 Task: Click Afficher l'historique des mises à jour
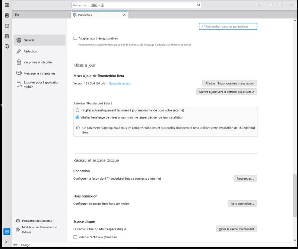pyautogui.click(x=229, y=83)
